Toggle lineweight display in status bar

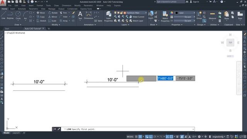click(x=178, y=137)
